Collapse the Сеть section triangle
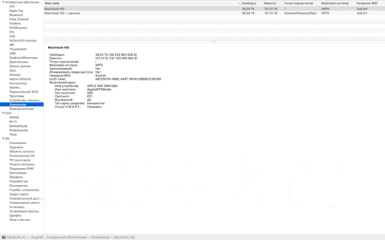This screenshot has width=385, height=240. (3, 113)
